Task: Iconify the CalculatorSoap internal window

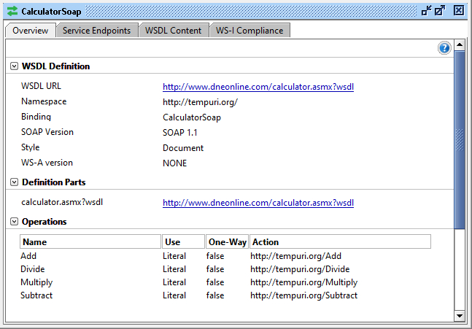Action: (426, 11)
